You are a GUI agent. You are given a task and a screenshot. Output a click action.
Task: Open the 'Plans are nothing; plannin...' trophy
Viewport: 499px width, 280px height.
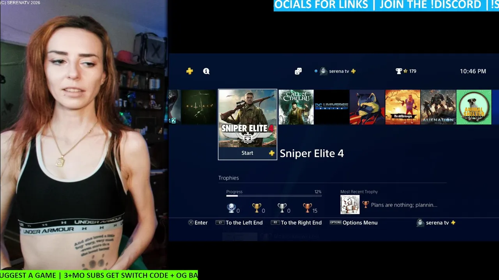tap(404, 205)
